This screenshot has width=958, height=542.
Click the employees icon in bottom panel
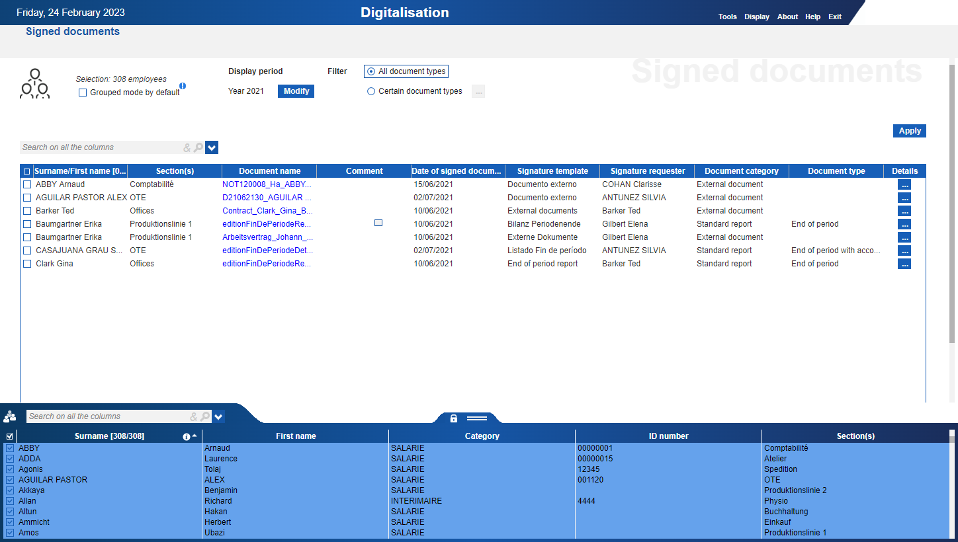(10, 416)
